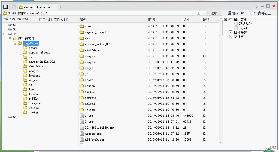Select the admin folder icon in the file list
The width and height of the screenshot is (279, 152).
[82, 26]
